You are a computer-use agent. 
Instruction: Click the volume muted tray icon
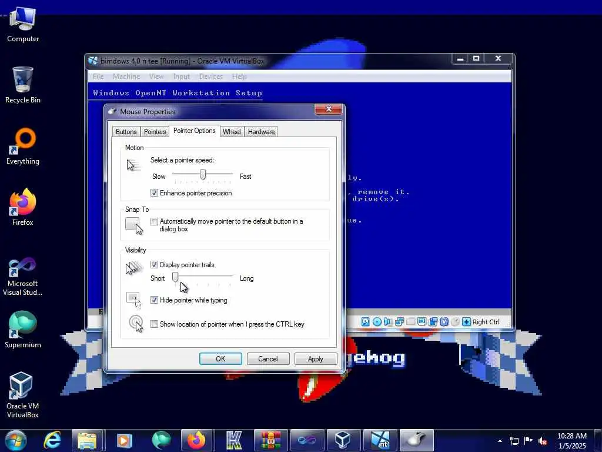pyautogui.click(x=543, y=441)
